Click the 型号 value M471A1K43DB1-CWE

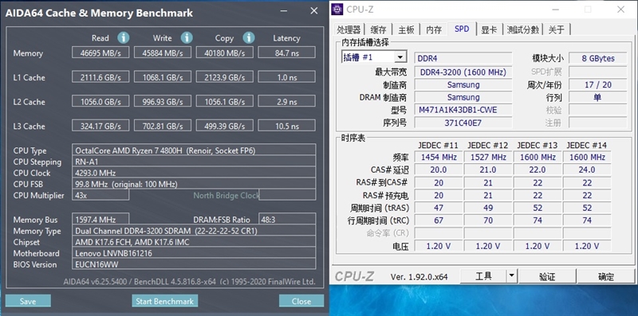[x=463, y=110]
